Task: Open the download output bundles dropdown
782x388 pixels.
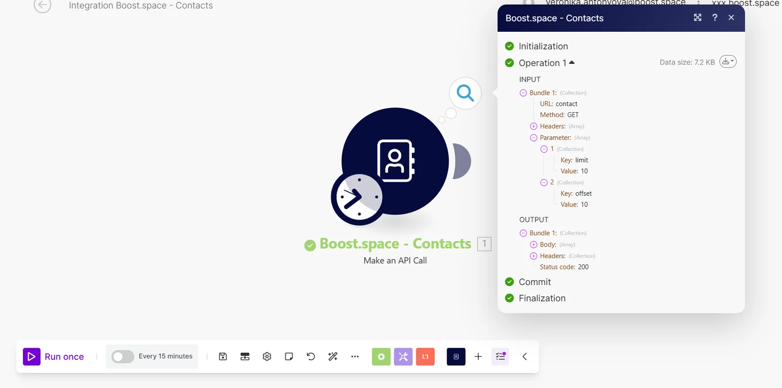Action: click(x=728, y=61)
